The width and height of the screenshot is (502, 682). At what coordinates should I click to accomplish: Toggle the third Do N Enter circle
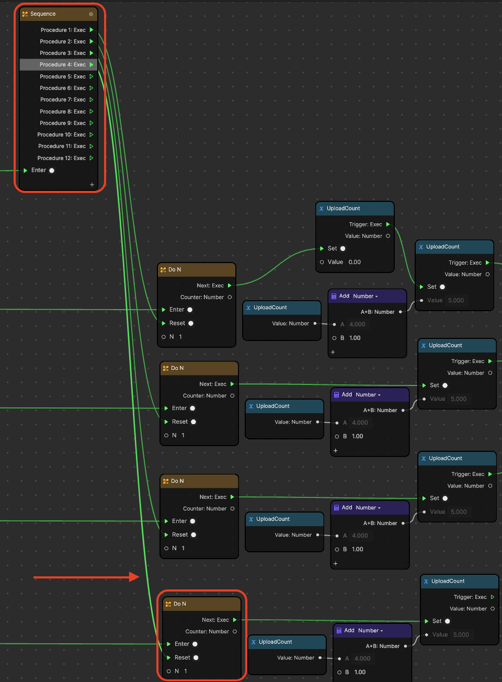(x=192, y=521)
